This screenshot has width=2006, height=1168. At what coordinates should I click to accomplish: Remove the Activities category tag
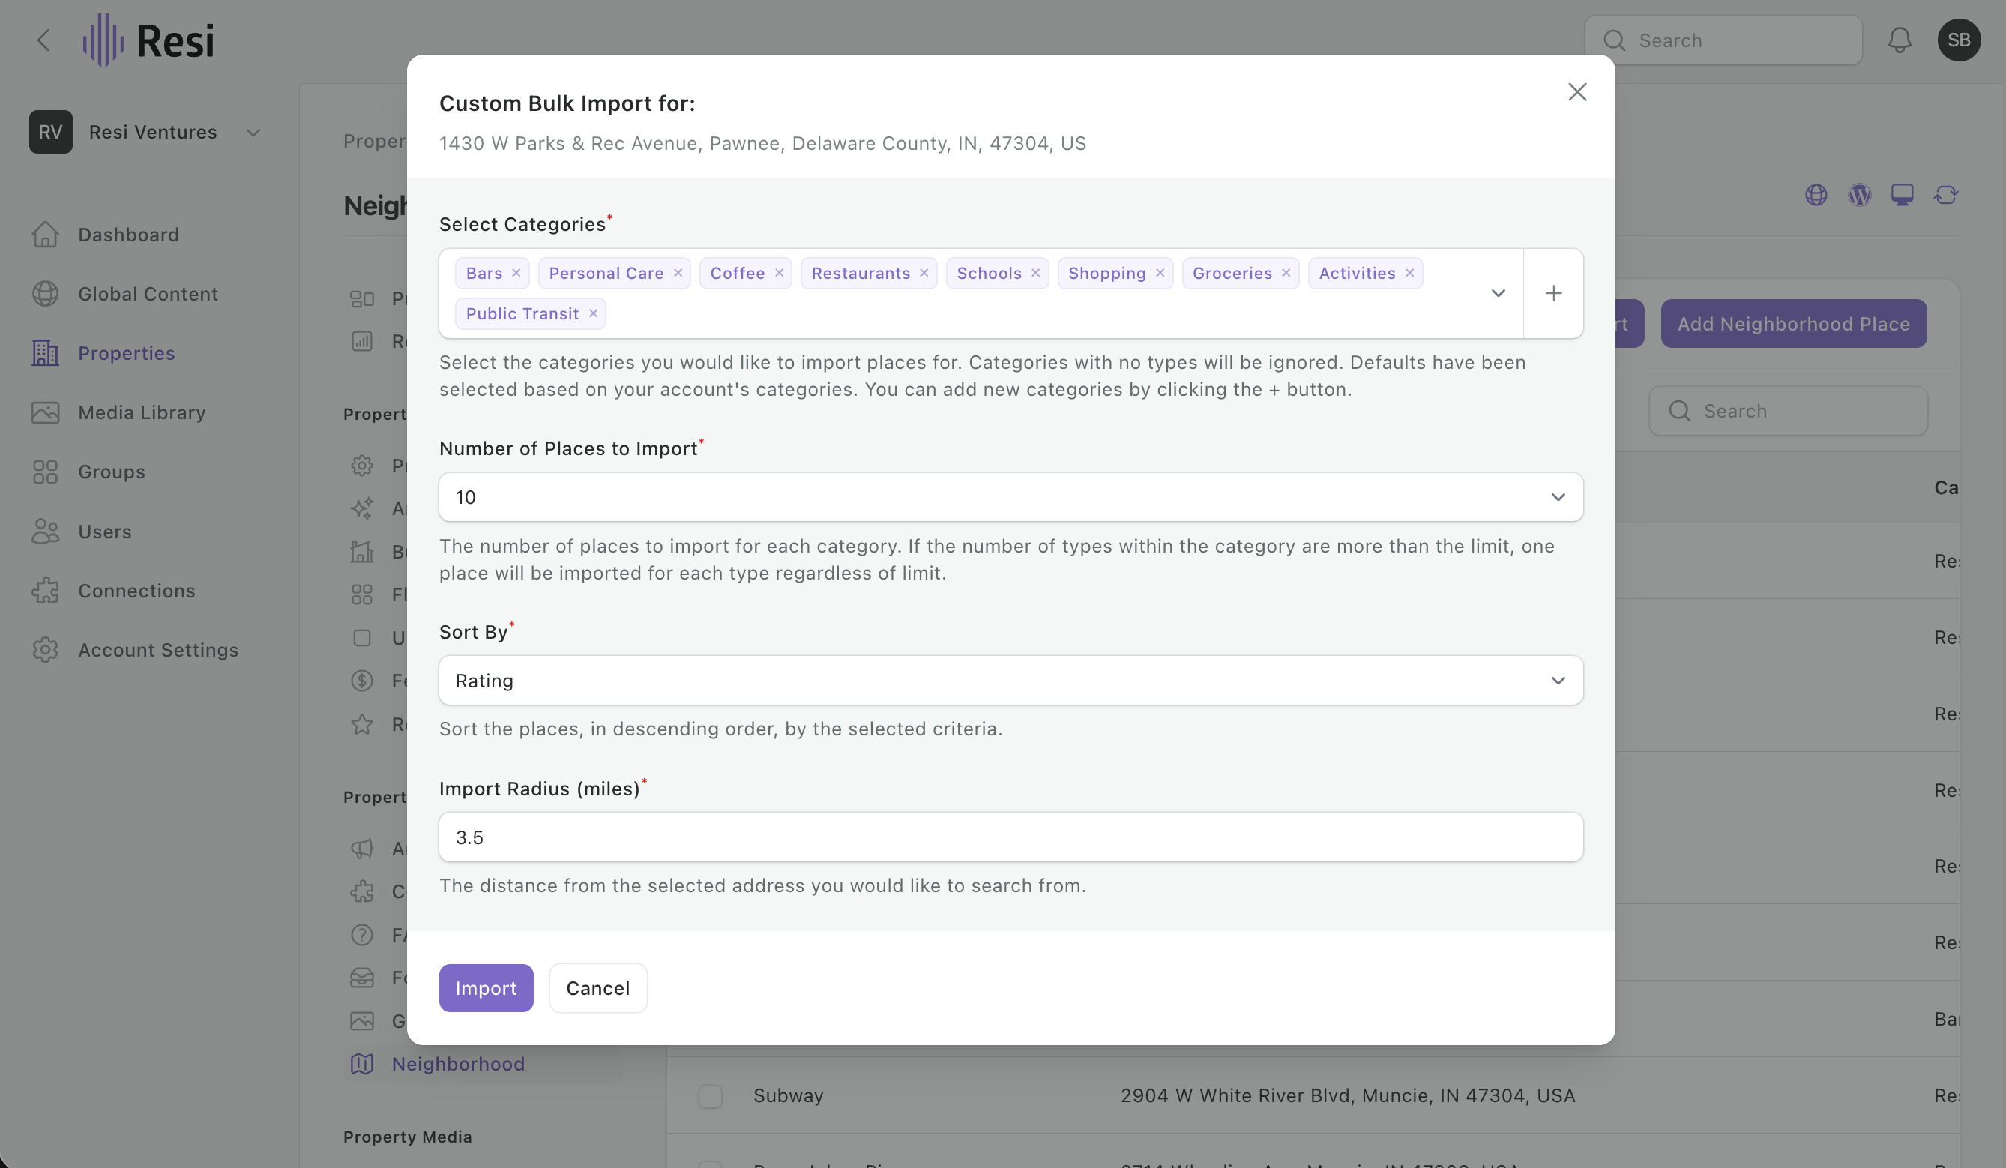pyautogui.click(x=1409, y=273)
